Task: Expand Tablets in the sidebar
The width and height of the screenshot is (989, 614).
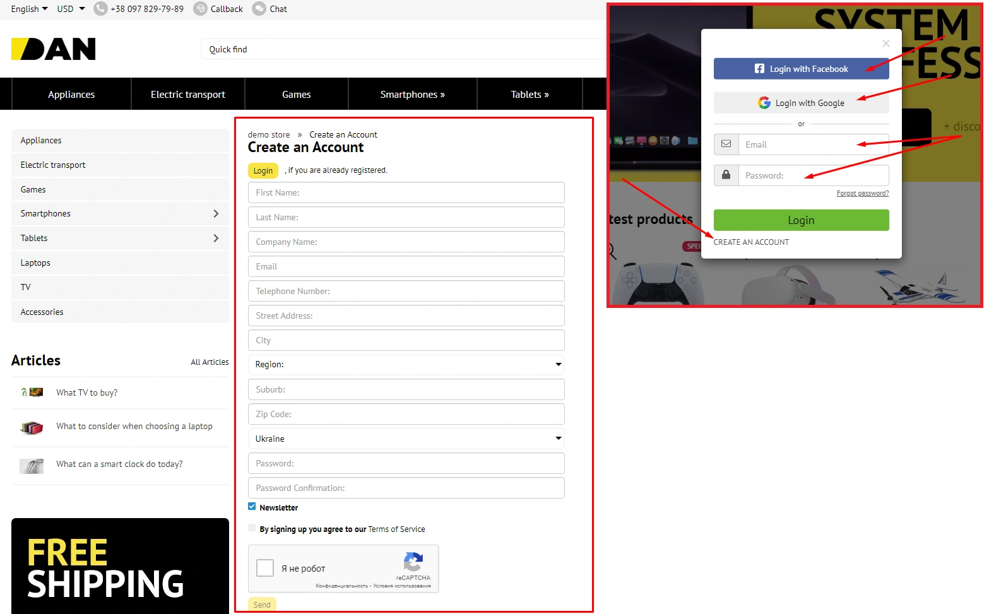Action: coord(216,239)
